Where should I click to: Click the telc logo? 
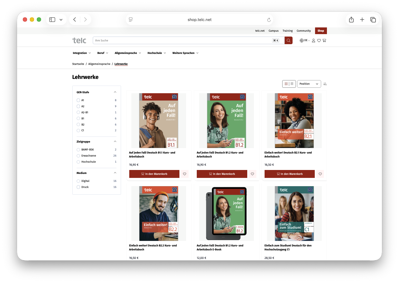(79, 41)
